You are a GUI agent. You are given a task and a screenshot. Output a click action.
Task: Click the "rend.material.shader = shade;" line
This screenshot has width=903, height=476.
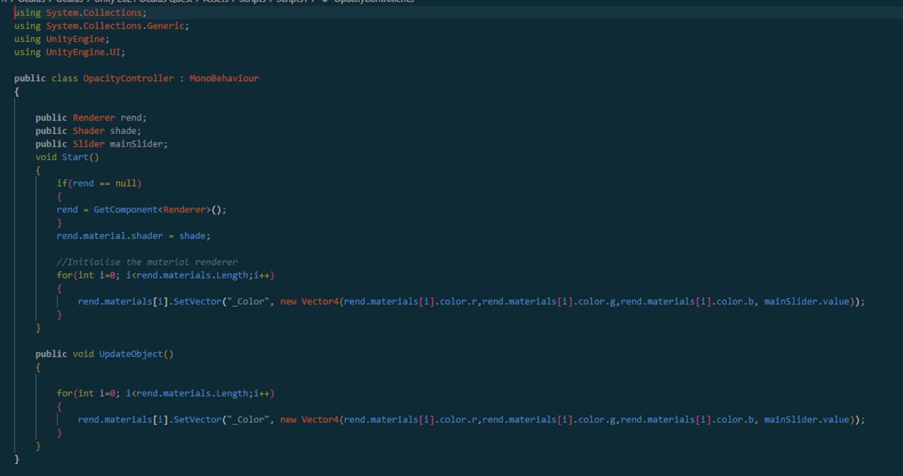pos(134,235)
